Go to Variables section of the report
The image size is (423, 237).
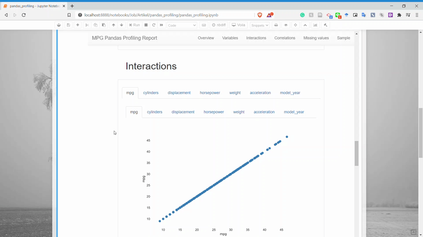tap(230, 38)
